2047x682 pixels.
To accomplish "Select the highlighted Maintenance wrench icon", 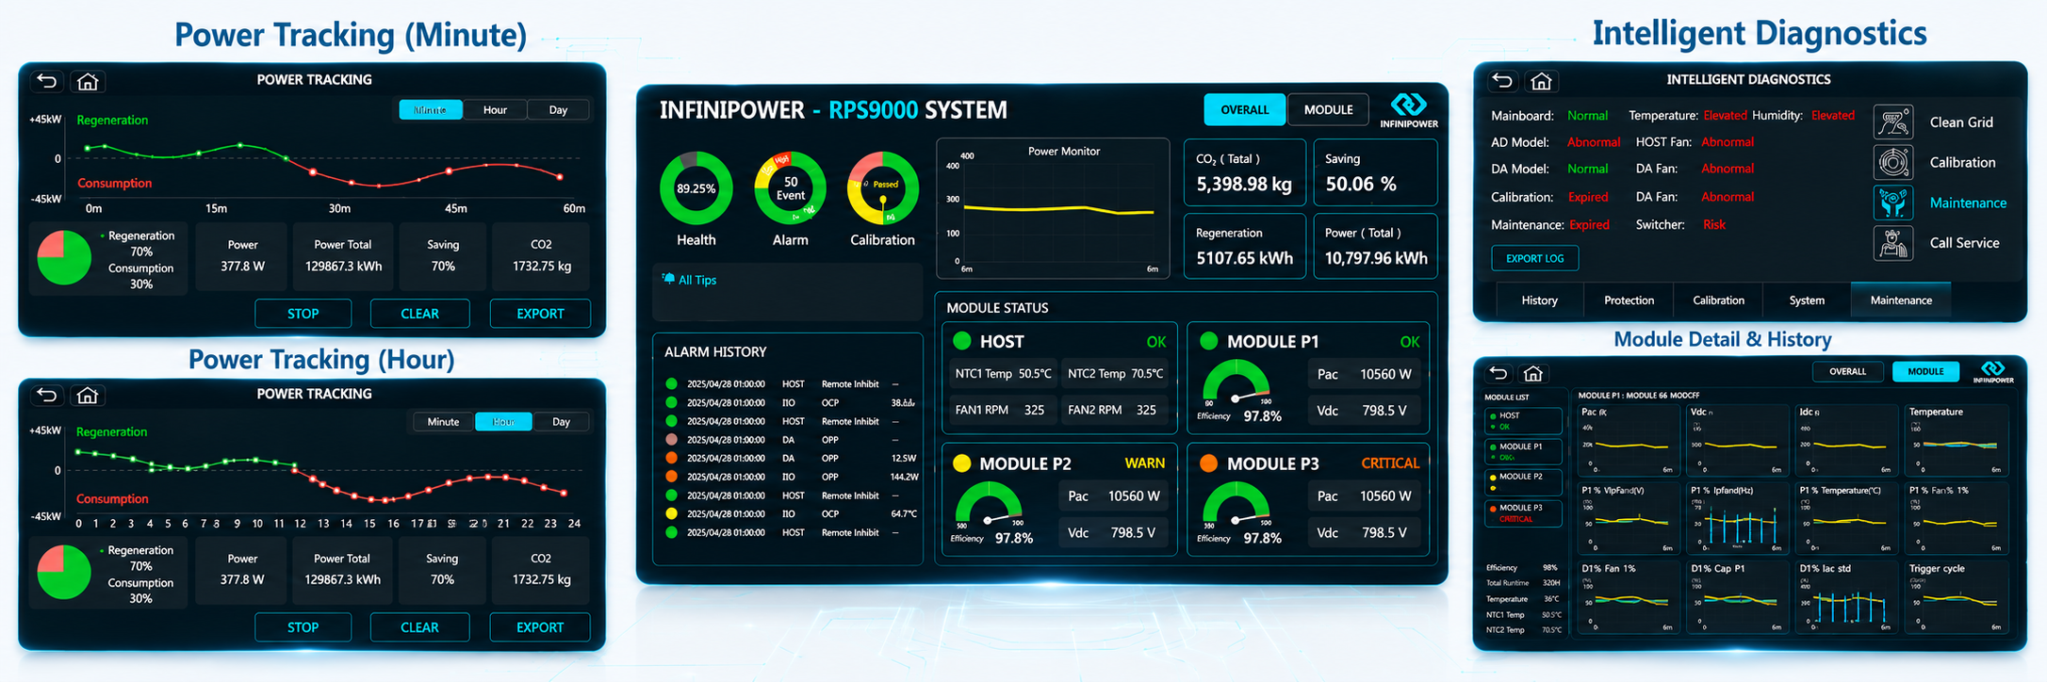I will pos(1893,203).
